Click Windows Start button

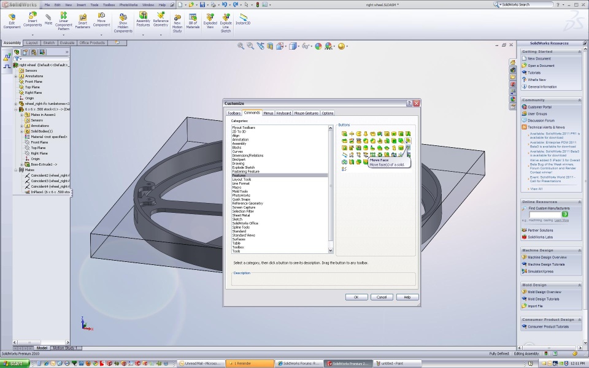click(x=15, y=363)
